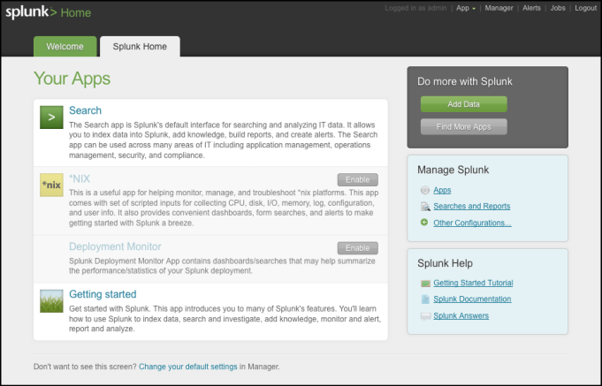Click the Splunk Answers speech icon
This screenshot has height=386, width=602.
[425, 316]
